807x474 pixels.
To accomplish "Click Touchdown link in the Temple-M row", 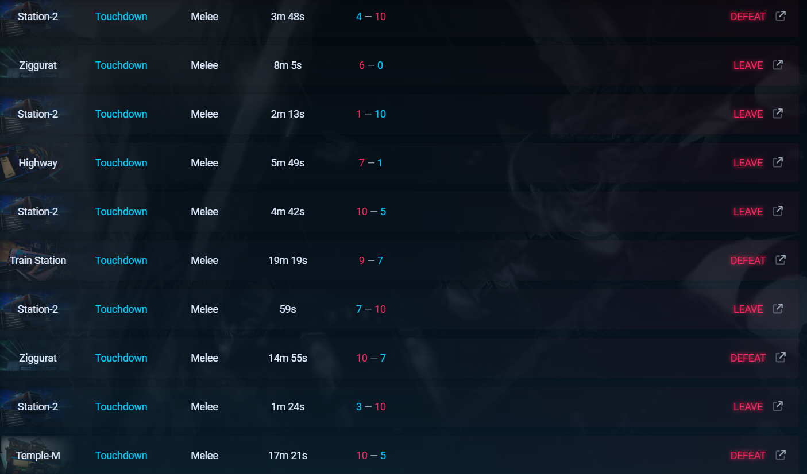I will coord(121,456).
